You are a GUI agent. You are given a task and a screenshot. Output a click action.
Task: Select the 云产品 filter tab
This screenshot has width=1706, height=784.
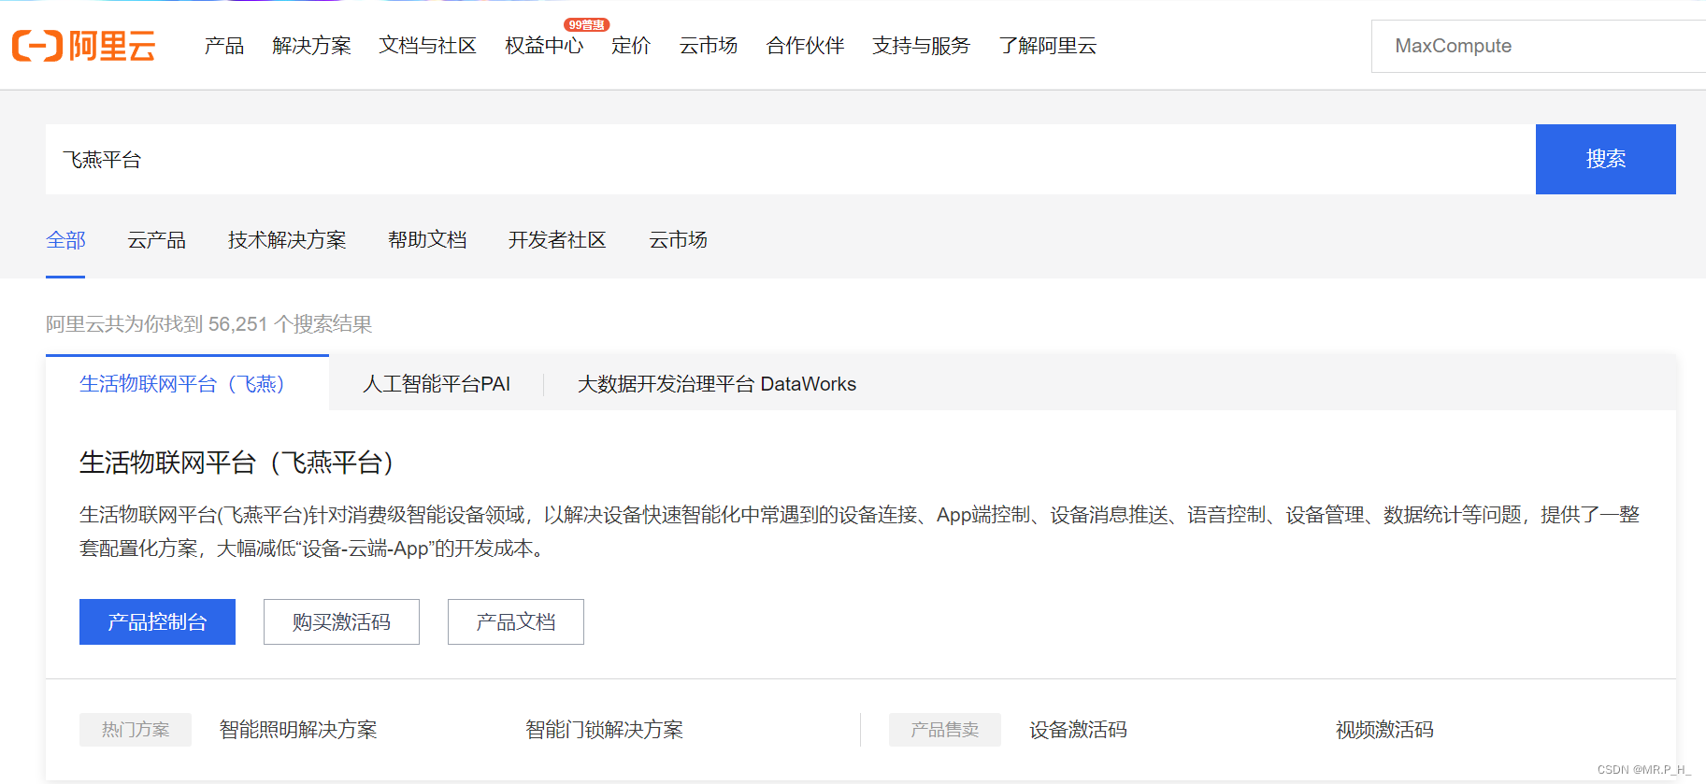coord(156,240)
